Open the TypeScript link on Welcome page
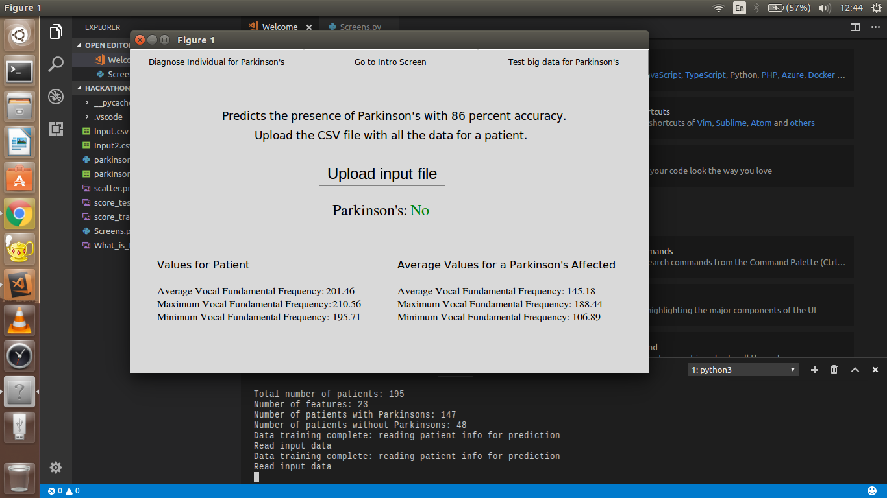Screen dimensions: 887x498 (705, 75)
